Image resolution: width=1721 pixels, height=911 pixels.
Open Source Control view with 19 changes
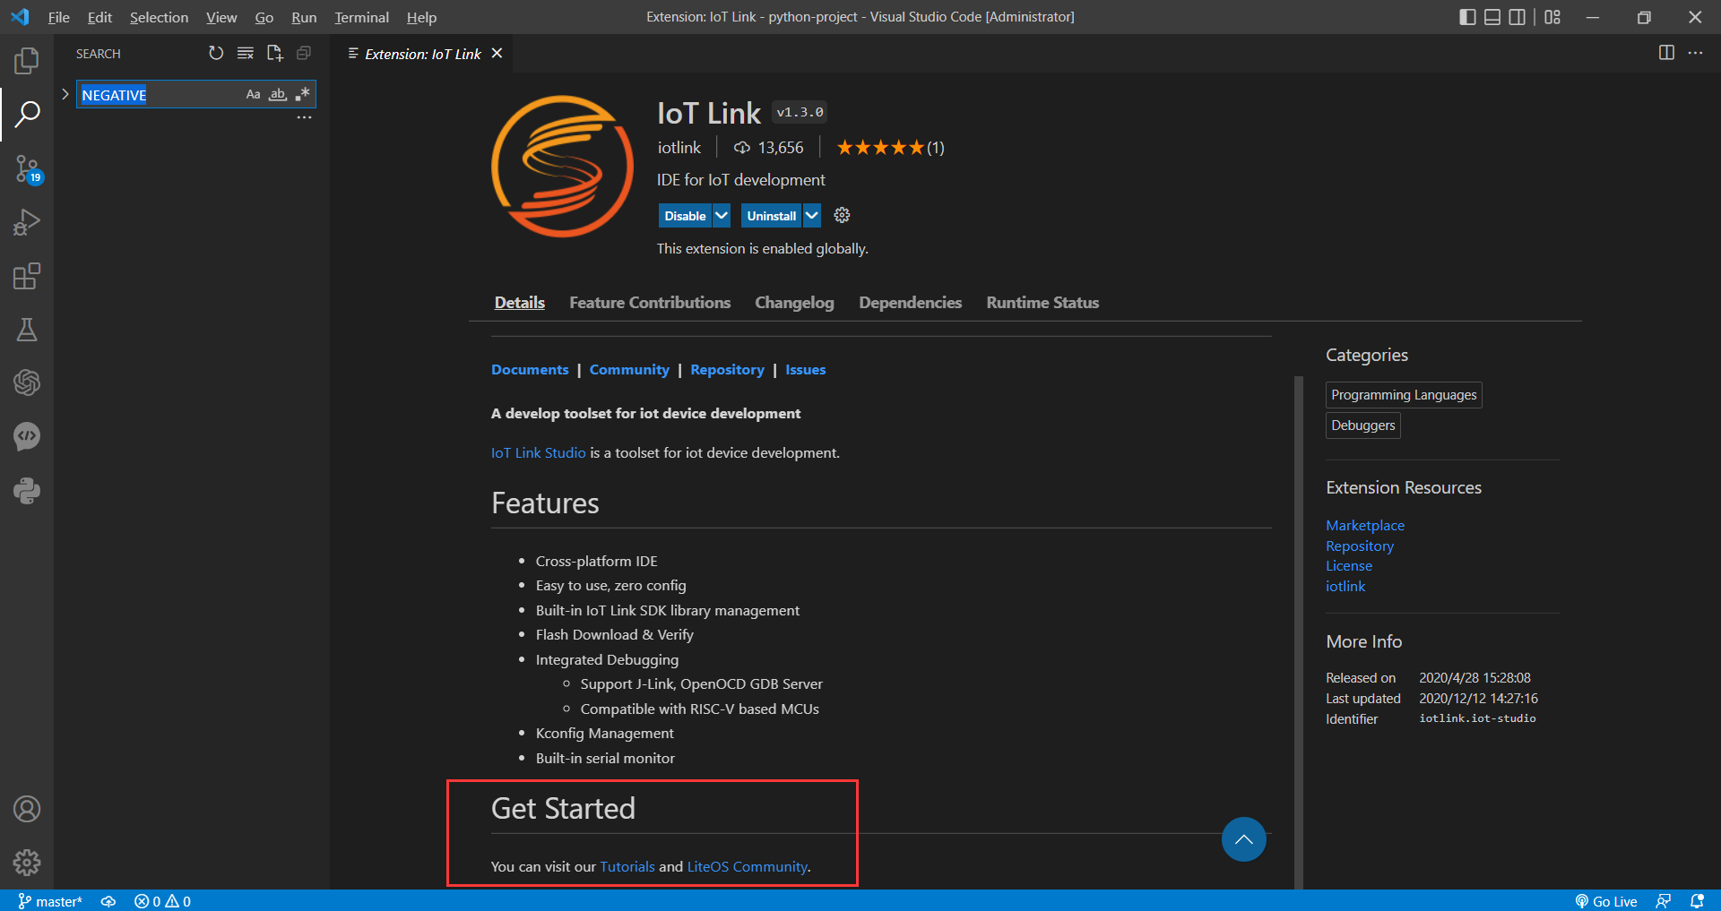tap(27, 168)
